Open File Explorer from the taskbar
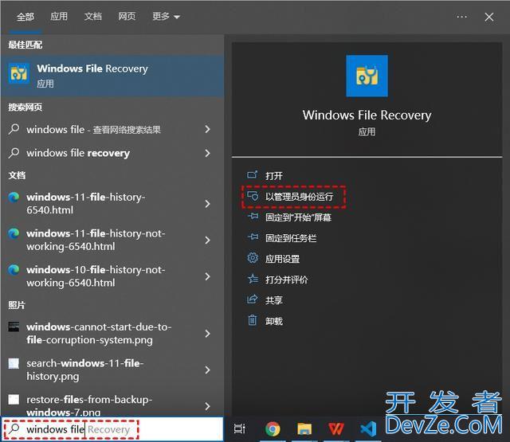The height and width of the screenshot is (442, 510). coord(304,429)
